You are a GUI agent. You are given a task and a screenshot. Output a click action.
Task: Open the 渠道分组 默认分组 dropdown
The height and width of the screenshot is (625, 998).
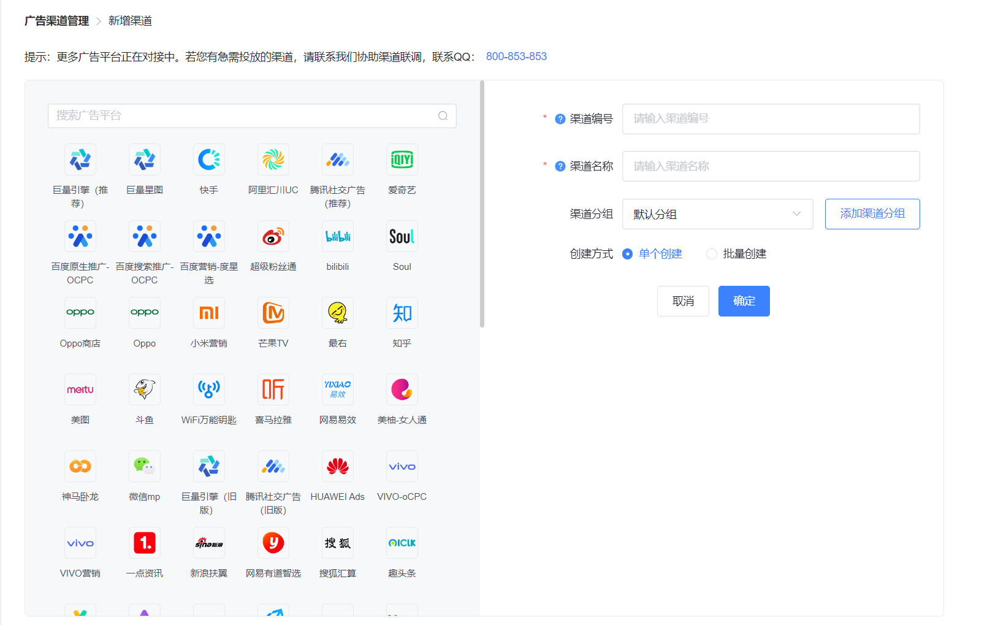(717, 214)
